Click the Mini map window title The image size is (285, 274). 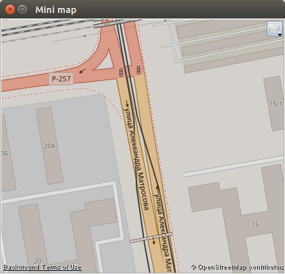click(56, 10)
